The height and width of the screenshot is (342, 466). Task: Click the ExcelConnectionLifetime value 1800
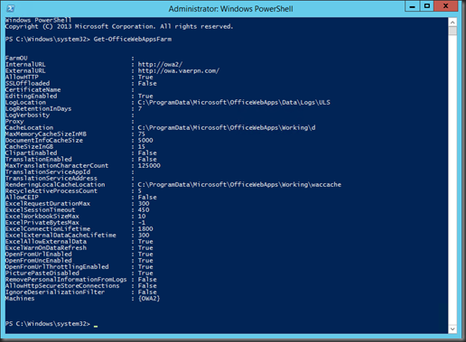pos(145,228)
